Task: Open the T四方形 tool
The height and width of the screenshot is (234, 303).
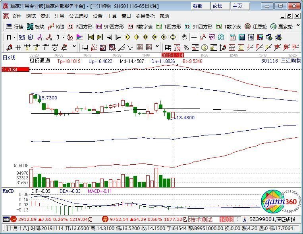Action: coord(169,27)
